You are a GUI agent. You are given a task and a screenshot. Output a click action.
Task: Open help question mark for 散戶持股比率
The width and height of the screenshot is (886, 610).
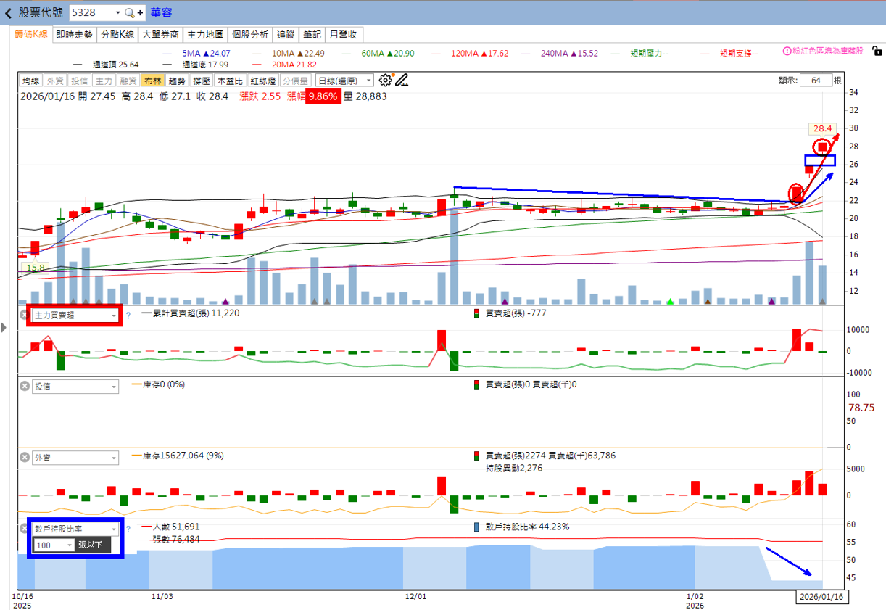[x=128, y=529]
